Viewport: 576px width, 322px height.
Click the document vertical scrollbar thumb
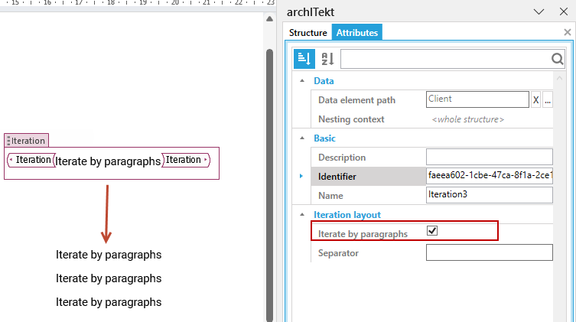pyautogui.click(x=269, y=184)
